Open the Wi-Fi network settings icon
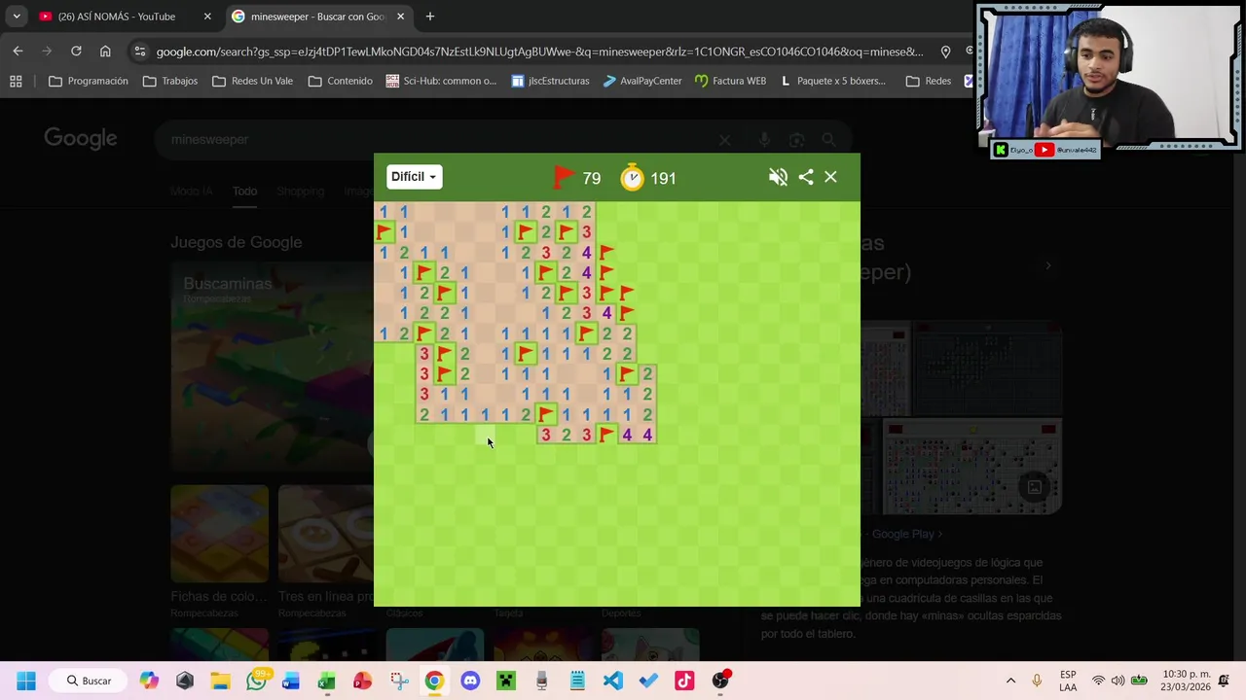This screenshot has height=700, width=1246. pos(1098,681)
